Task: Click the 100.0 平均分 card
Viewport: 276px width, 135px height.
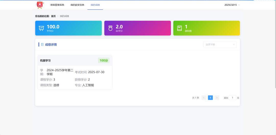Action: 68,28
